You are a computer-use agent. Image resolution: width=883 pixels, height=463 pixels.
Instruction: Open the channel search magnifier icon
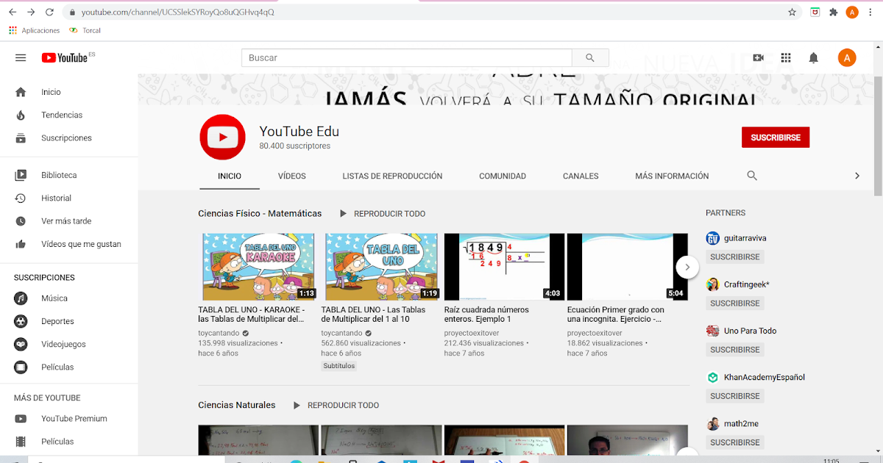[x=751, y=176]
